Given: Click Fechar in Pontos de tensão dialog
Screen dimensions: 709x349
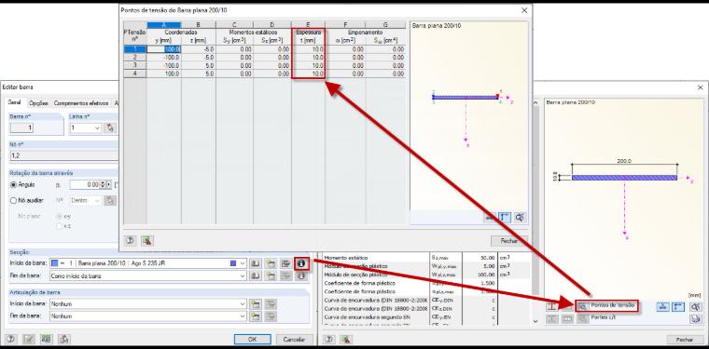Looking at the screenshot, I should (509, 241).
